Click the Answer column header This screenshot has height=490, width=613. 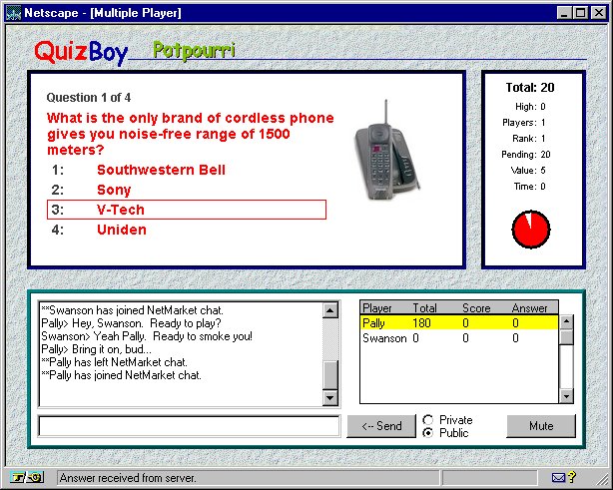pyautogui.click(x=530, y=308)
